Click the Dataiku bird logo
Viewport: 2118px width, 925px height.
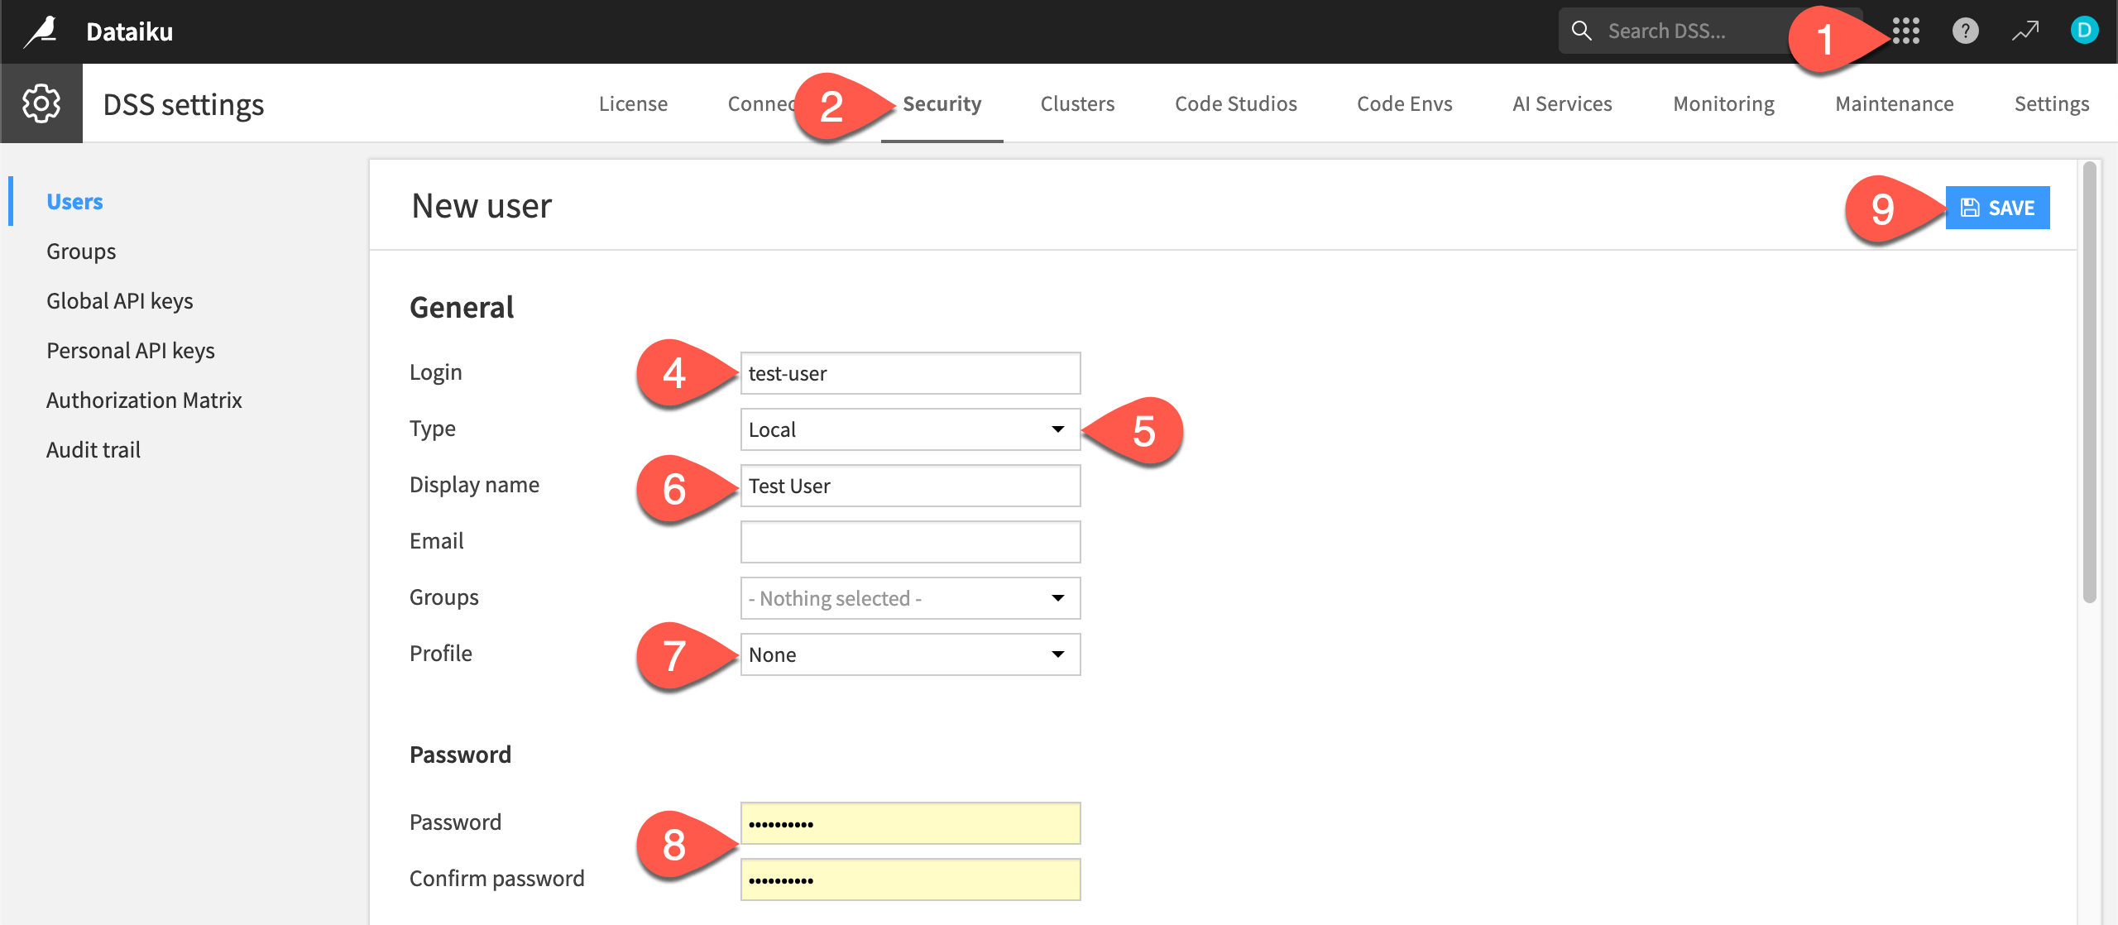(41, 31)
